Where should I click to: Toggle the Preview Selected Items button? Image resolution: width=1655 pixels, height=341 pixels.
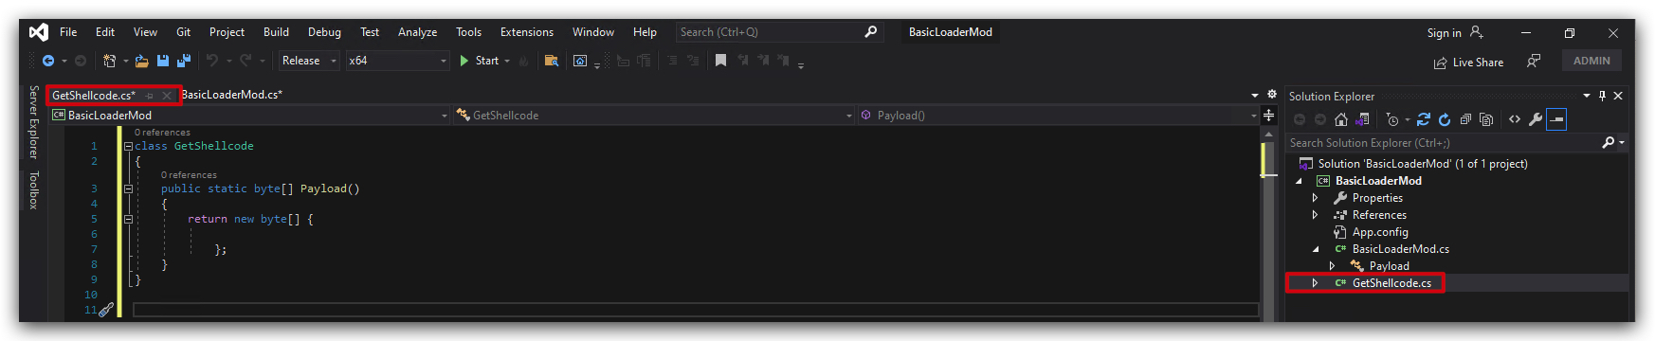pos(1556,119)
